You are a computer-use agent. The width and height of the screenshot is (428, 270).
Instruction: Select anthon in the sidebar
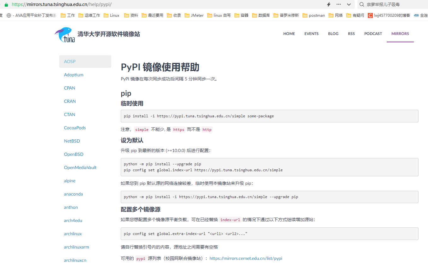(71, 207)
